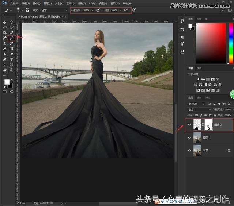Open the brush 模式 blend mode dropdown
The image size is (234, 206).
(55, 10)
